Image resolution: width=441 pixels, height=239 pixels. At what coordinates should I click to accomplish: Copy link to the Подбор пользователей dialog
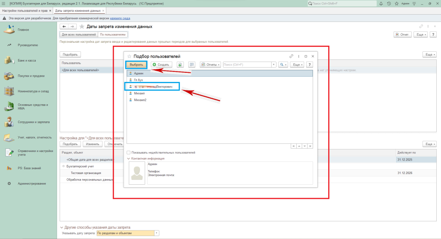pyautogui.click(x=292, y=56)
